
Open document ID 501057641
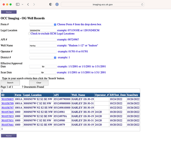click(x=7, y=125)
